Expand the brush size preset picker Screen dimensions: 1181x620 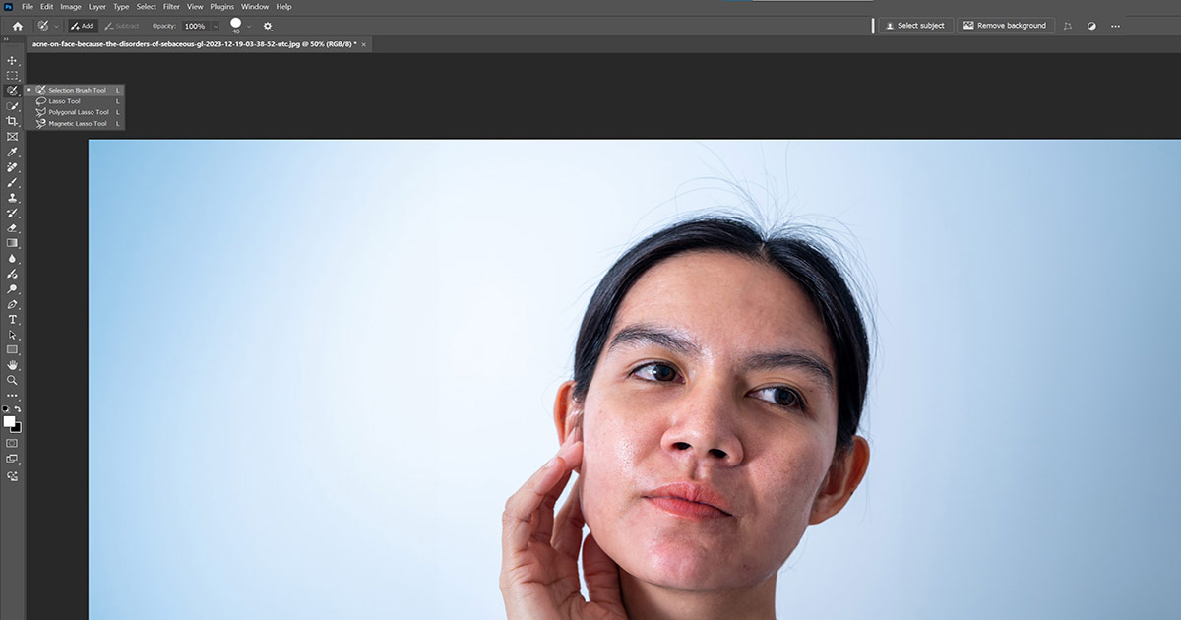[249, 26]
